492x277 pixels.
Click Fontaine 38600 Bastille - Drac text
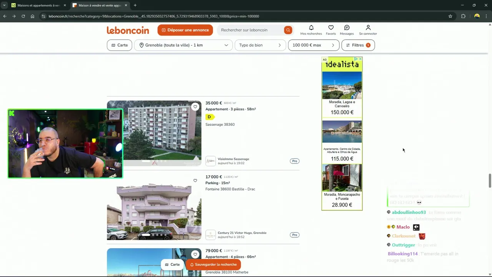[230, 189]
